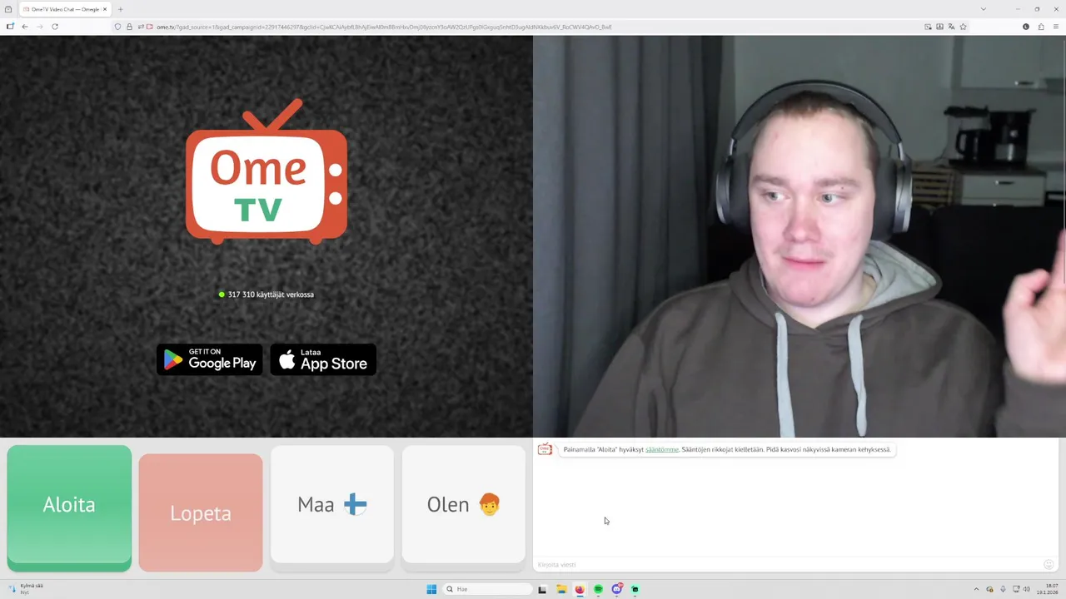The width and height of the screenshot is (1066, 599).
Task: Click the taskbar search box
Action: coord(488,589)
